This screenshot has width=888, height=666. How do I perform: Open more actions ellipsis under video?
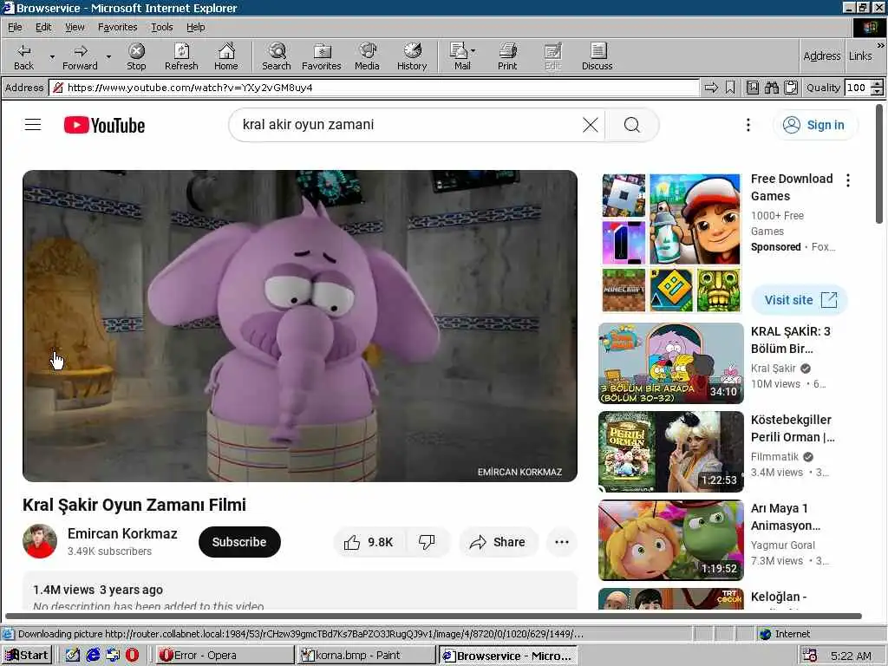coord(562,542)
